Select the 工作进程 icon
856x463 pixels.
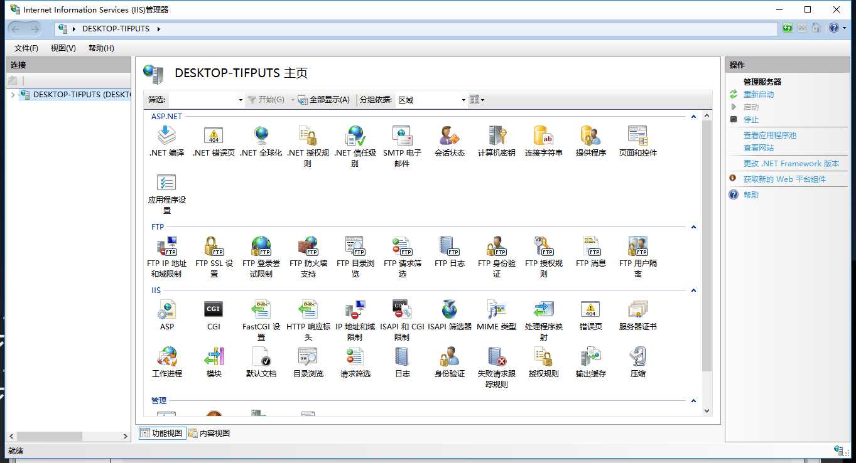[x=166, y=357]
